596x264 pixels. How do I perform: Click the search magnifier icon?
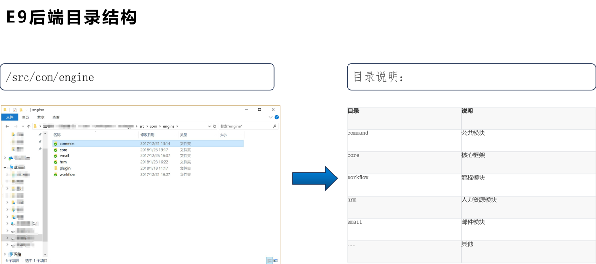click(274, 126)
